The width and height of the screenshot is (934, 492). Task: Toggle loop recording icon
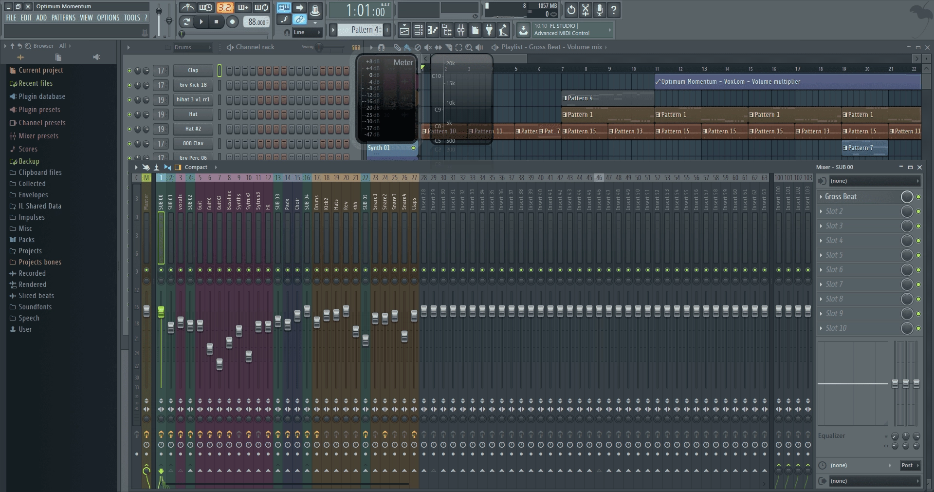261,8
